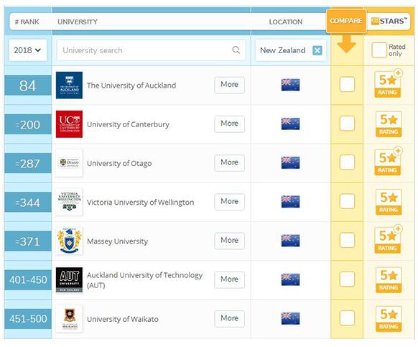The height and width of the screenshot is (347, 418).
Task: Open Victoria University of Wellington link
Action: point(141,203)
